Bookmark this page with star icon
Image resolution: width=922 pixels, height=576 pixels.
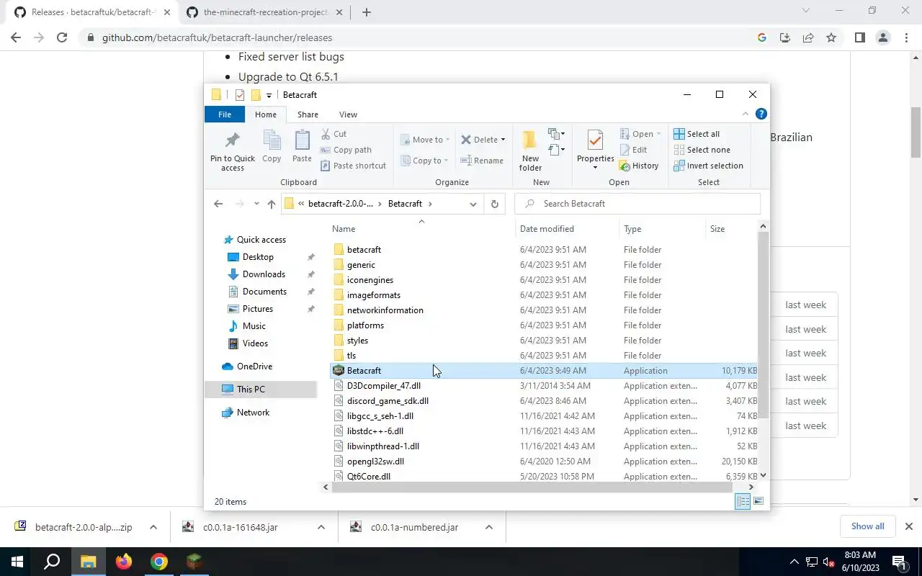click(831, 37)
